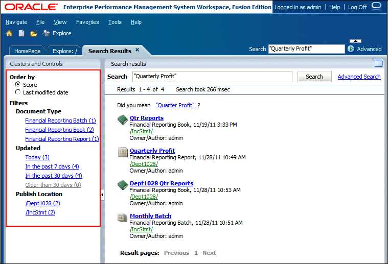388x264 pixels.
Task: Click Next in result pages
Action: point(210,253)
